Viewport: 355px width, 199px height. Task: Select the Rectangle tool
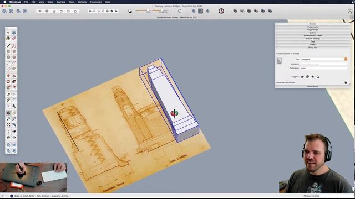(x=8, y=51)
